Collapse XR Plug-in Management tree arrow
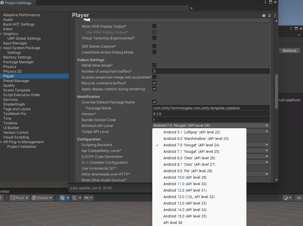303x226 pixels. click(x=1, y=142)
